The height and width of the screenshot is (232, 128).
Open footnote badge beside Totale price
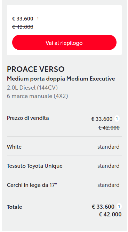119,206
